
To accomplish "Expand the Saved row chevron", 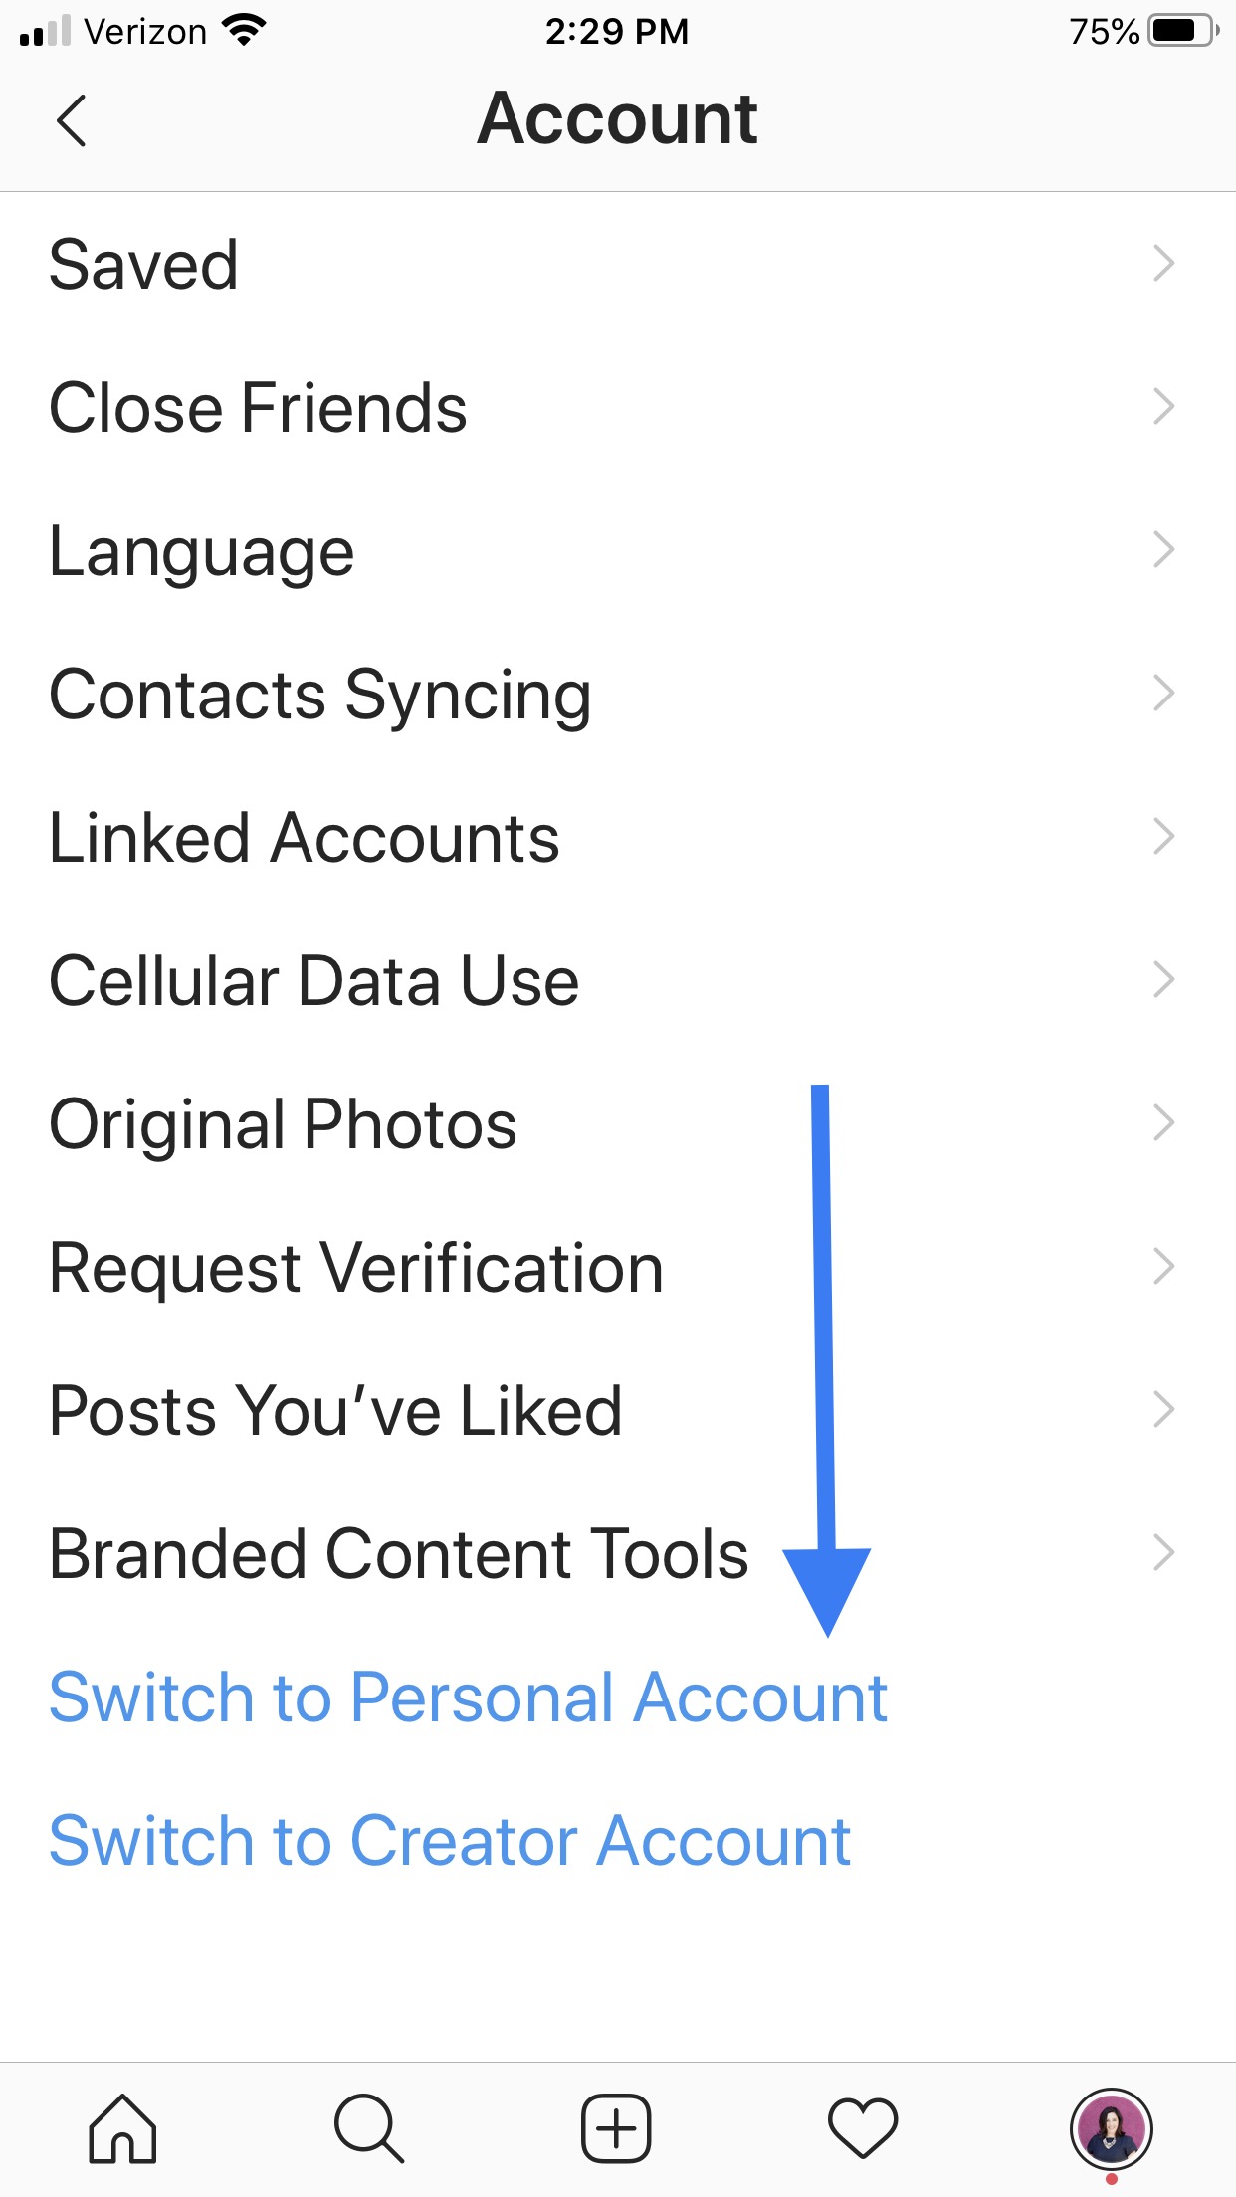I will [x=1163, y=264].
